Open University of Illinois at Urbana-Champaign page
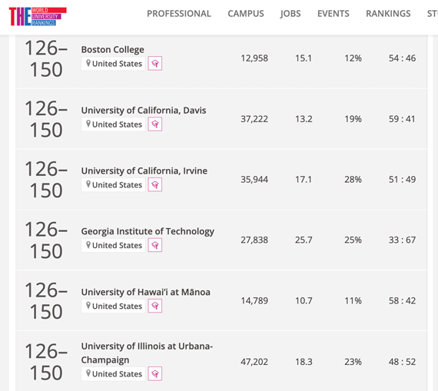The image size is (438, 391). 147,353
